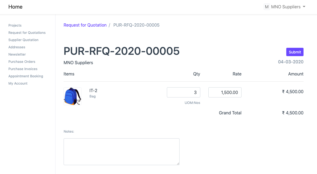Click the M avatar icon beside MNO Suppliers
The height and width of the screenshot is (174, 317).
pyautogui.click(x=267, y=7)
